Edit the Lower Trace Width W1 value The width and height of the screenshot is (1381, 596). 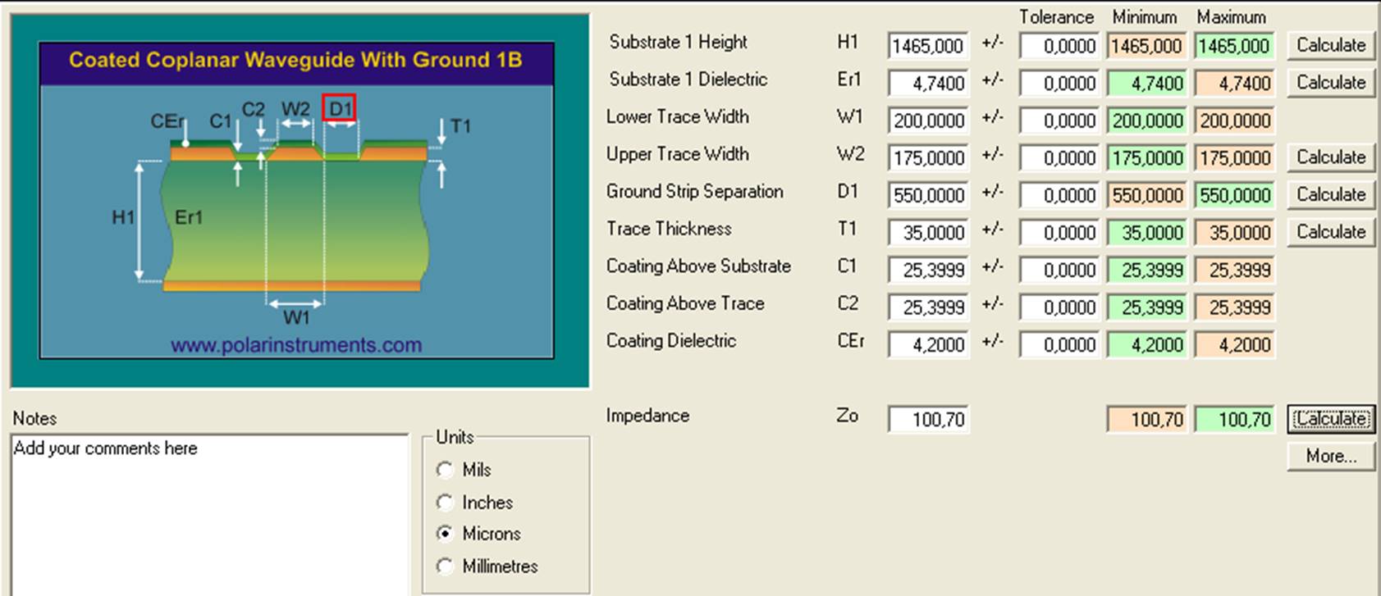pos(928,121)
